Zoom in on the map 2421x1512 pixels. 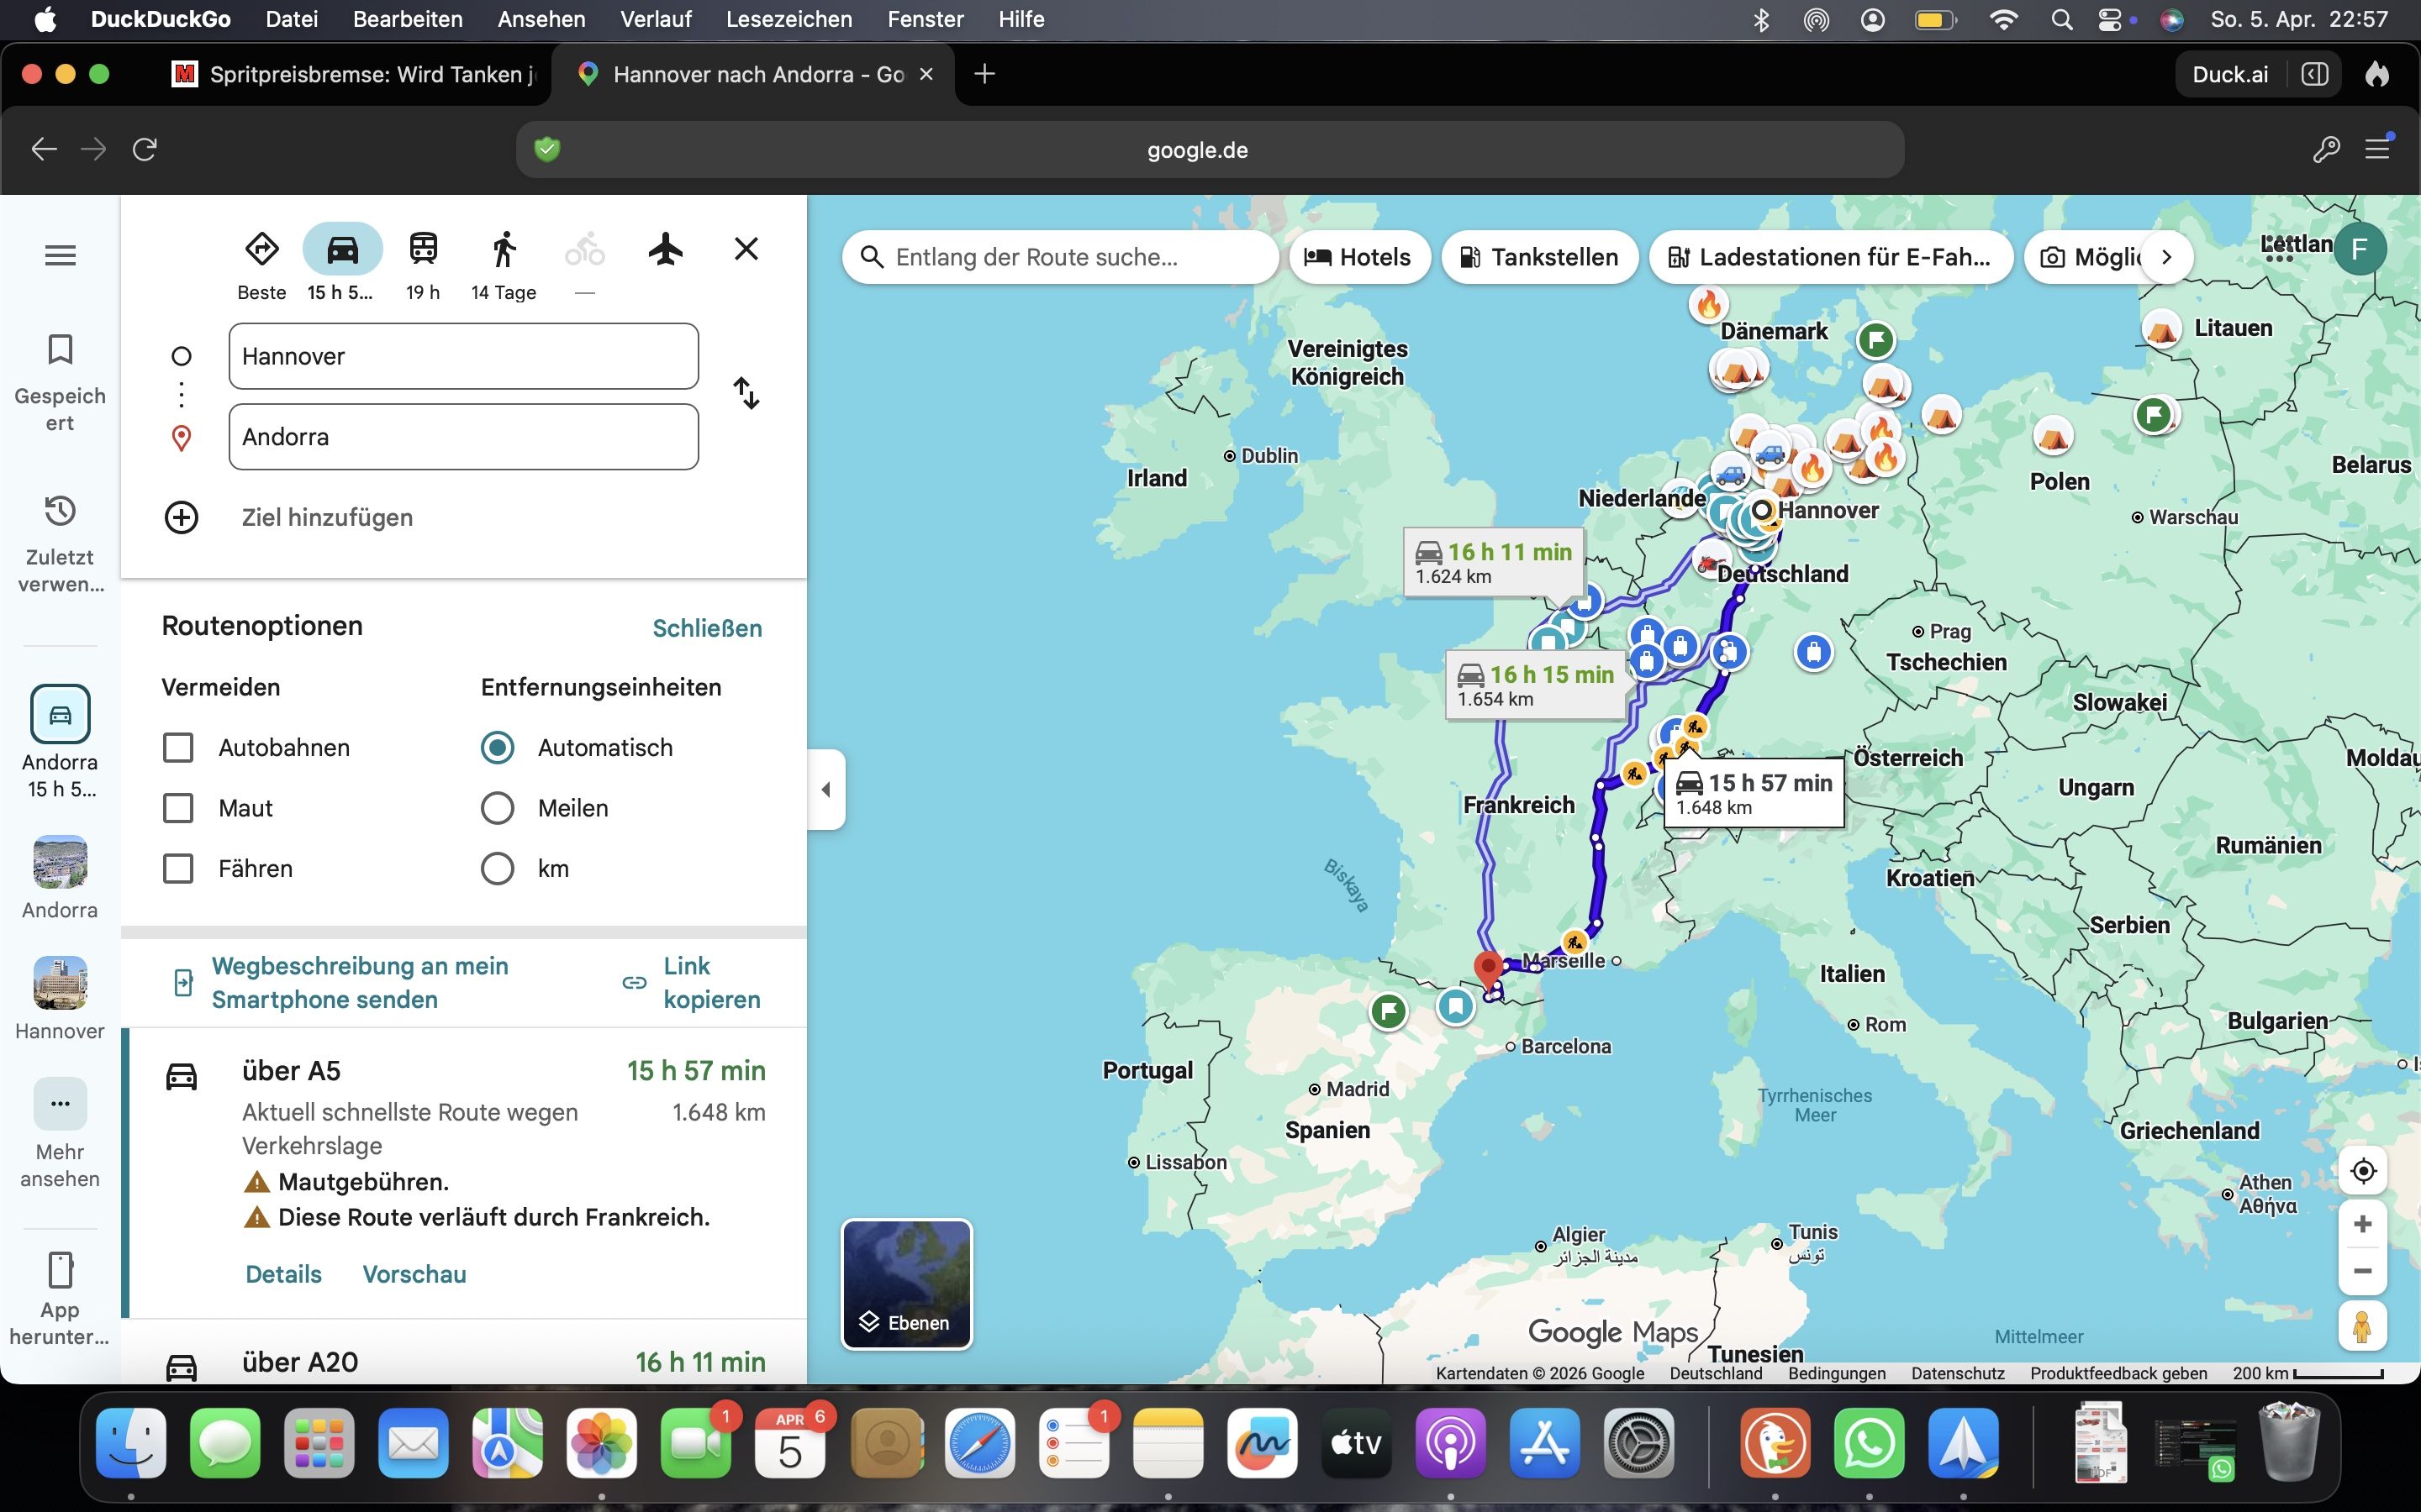tap(2363, 1224)
